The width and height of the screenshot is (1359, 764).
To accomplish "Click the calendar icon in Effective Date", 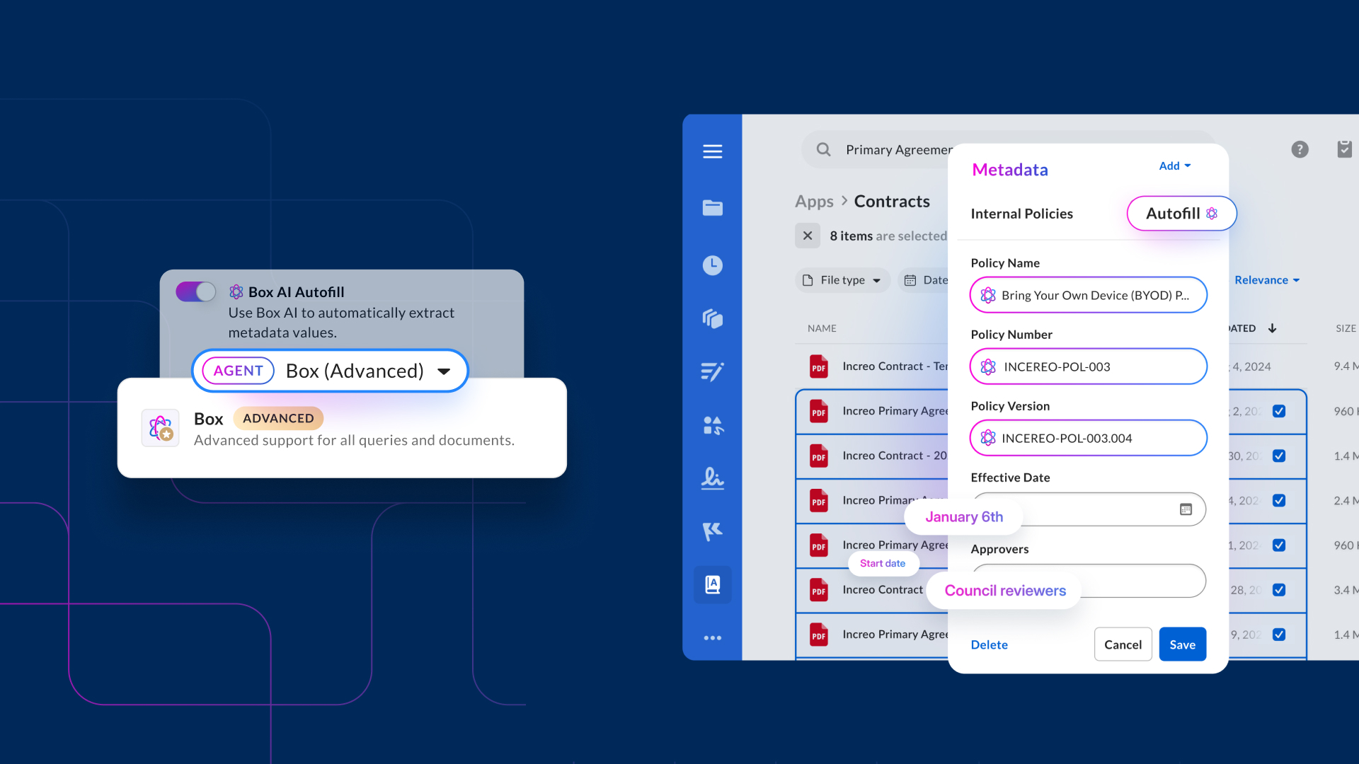I will point(1186,509).
